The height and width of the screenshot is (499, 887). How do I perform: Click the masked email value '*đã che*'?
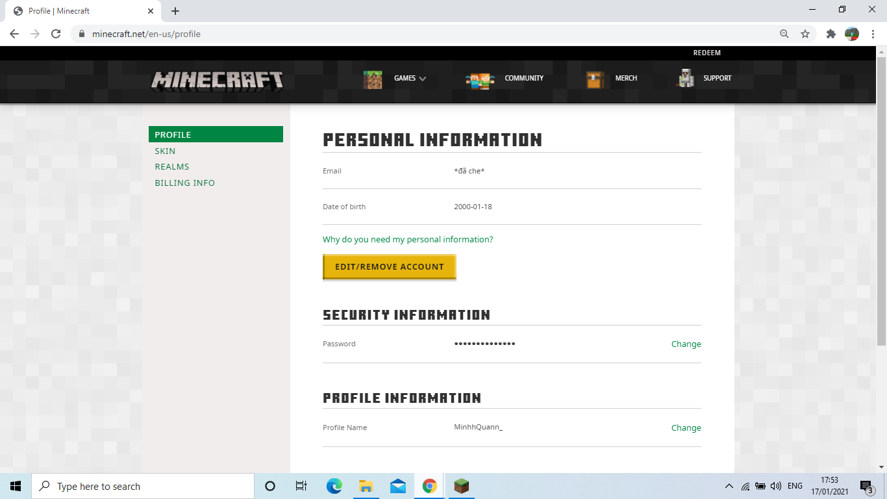469,171
